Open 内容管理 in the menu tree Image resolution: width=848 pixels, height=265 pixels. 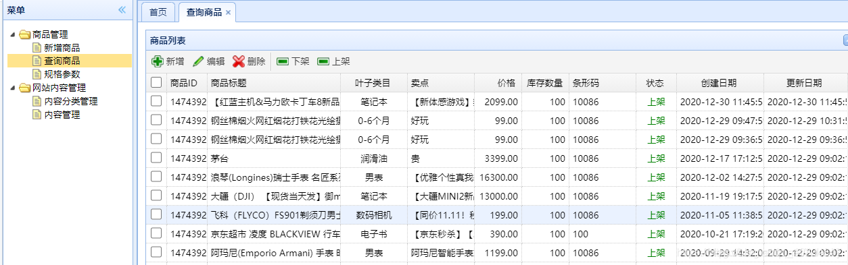click(62, 115)
